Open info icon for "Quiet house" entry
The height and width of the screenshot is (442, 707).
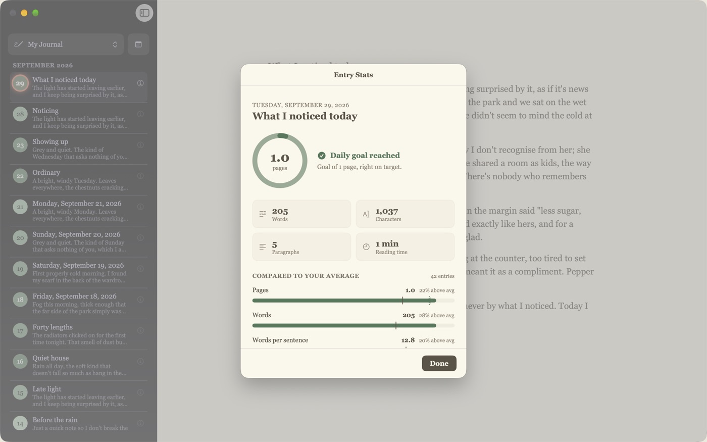click(x=140, y=361)
